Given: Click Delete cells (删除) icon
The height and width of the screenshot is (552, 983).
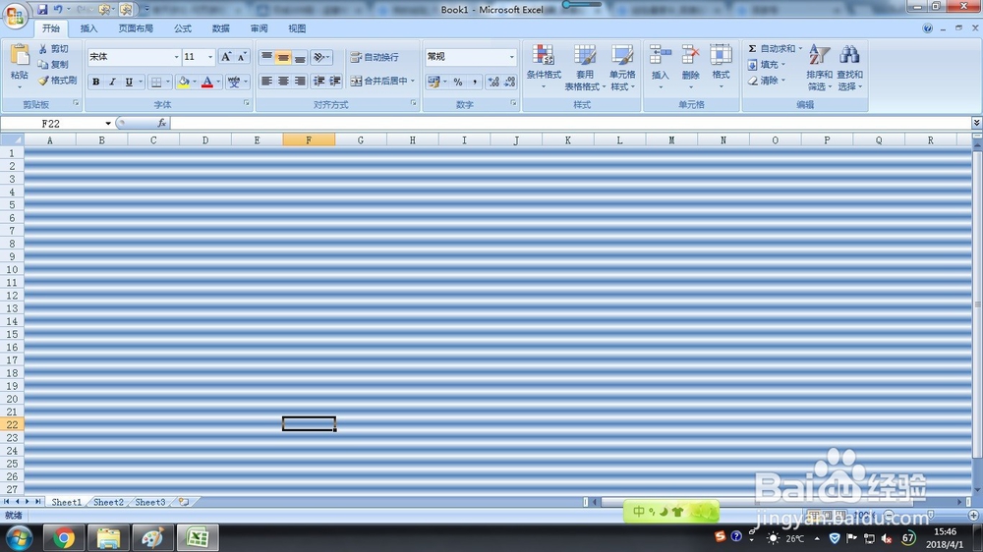Looking at the screenshot, I should [690, 55].
